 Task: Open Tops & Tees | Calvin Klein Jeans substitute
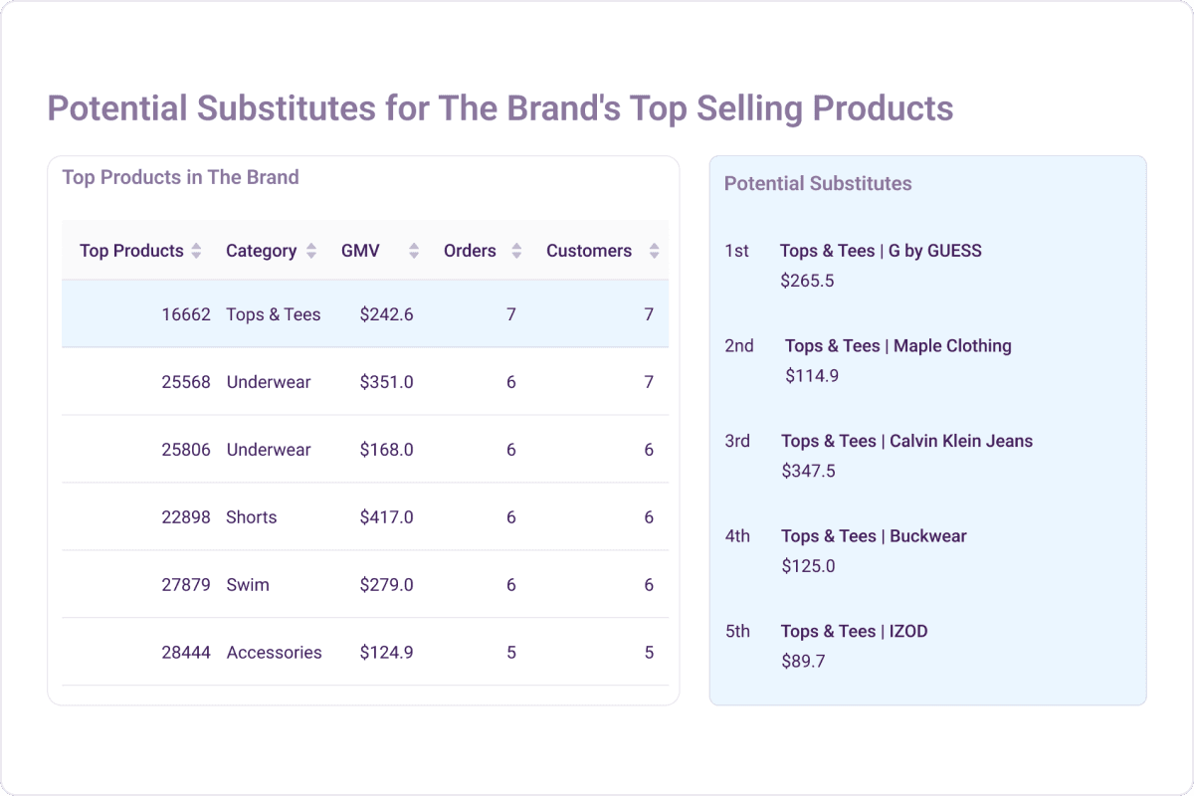[x=907, y=441]
